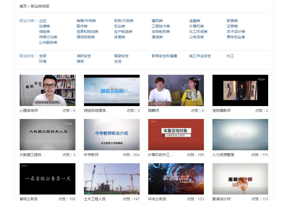Play the 心理咨询师 video thumbnail

point(47,90)
